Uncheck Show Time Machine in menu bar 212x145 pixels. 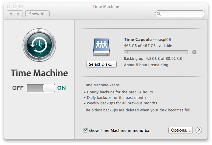85,130
